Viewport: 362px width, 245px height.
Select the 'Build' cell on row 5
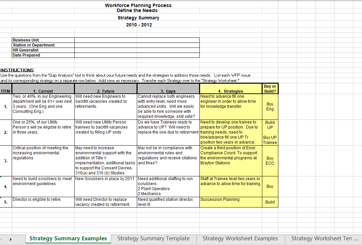(x=270, y=202)
